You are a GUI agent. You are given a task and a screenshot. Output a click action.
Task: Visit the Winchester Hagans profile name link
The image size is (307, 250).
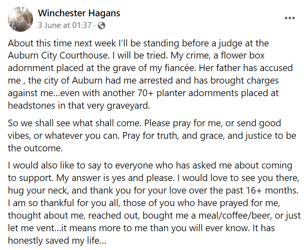(x=79, y=13)
